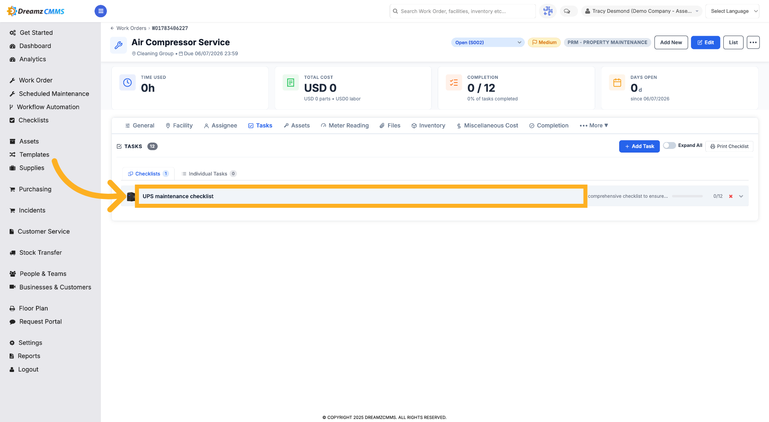The width and height of the screenshot is (769, 422).
Task: Click the Time Used clock icon
Action: click(x=127, y=82)
